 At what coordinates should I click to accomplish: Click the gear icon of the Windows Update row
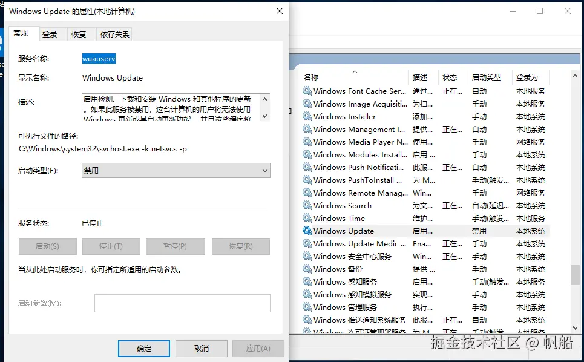[307, 231]
